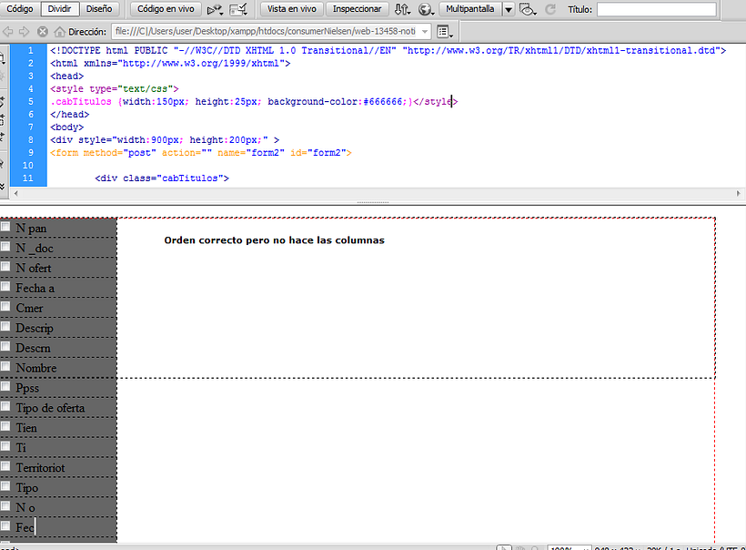The height and width of the screenshot is (550, 746).
Task: Click the '.cabTitulos' selector in code
Action: (x=81, y=101)
